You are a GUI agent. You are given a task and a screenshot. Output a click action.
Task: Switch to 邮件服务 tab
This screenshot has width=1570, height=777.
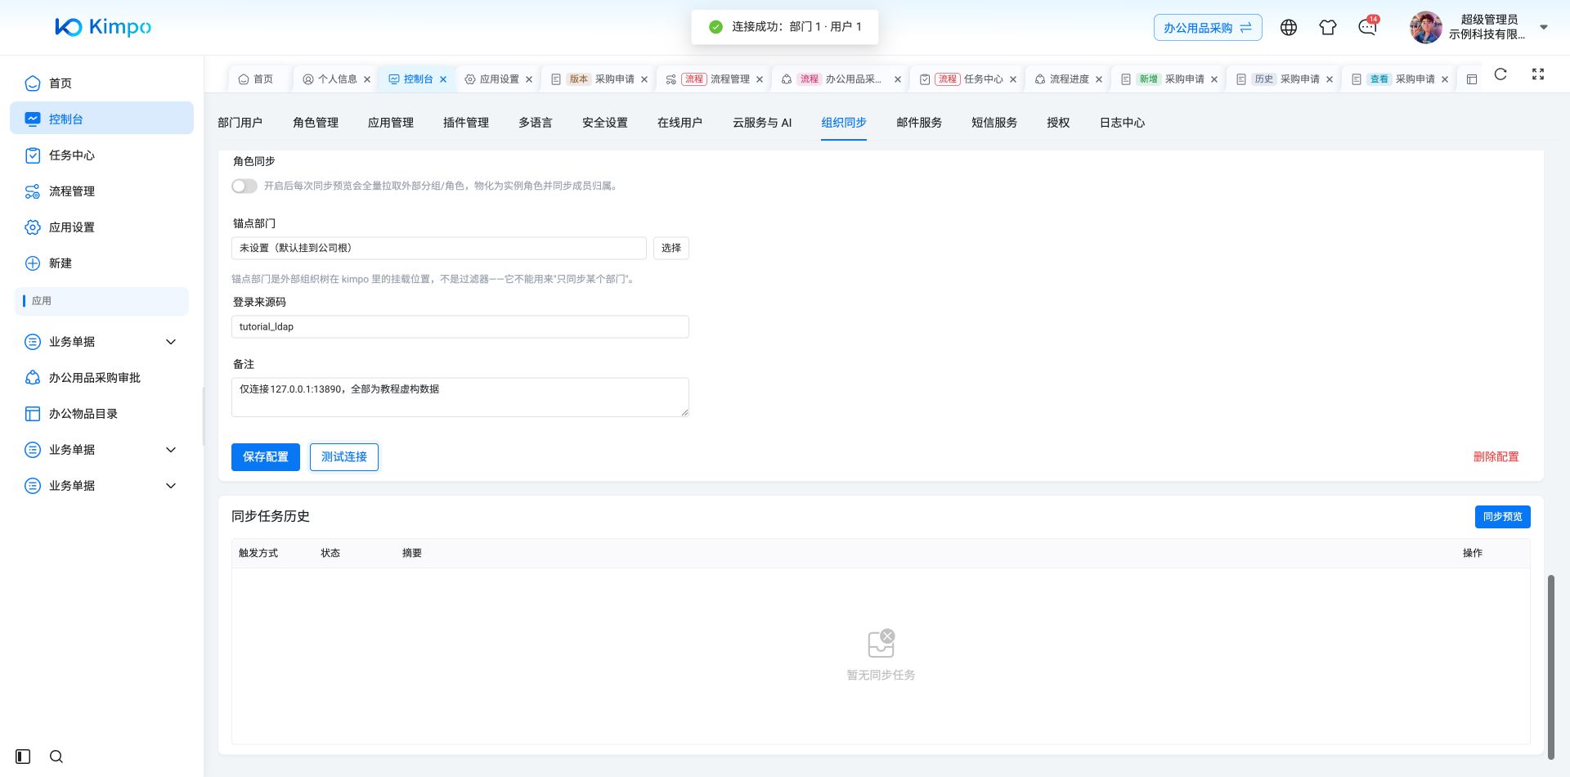pyautogui.click(x=919, y=123)
